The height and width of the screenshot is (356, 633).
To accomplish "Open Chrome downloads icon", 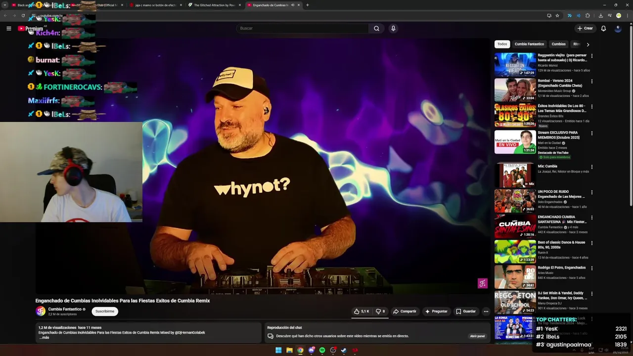I will (x=600, y=15).
